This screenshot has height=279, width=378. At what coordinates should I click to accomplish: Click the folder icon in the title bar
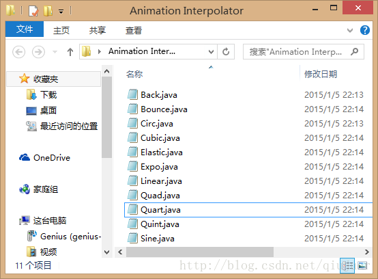[x=10, y=11]
